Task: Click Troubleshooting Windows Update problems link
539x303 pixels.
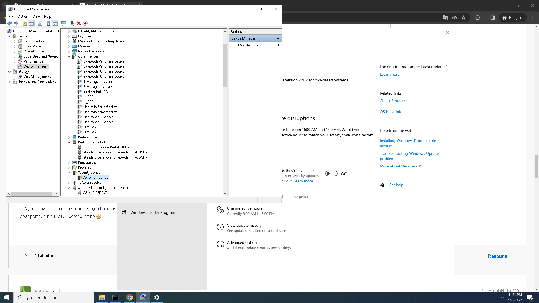Action: click(x=409, y=156)
